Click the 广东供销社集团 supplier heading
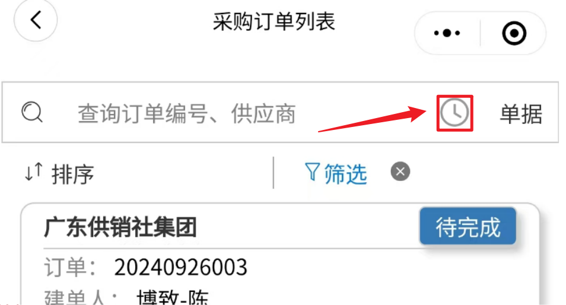The width and height of the screenshot is (566, 305). (120, 227)
